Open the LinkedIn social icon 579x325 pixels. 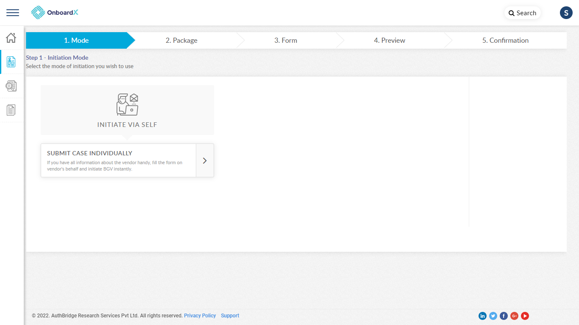coord(482,316)
